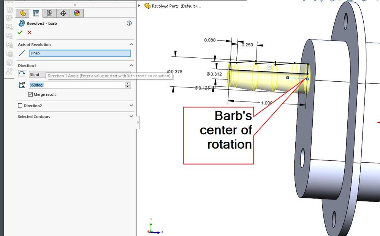The width and height of the screenshot is (380, 236).
Task: Cancel the revolve with red X
Action: tap(29, 33)
